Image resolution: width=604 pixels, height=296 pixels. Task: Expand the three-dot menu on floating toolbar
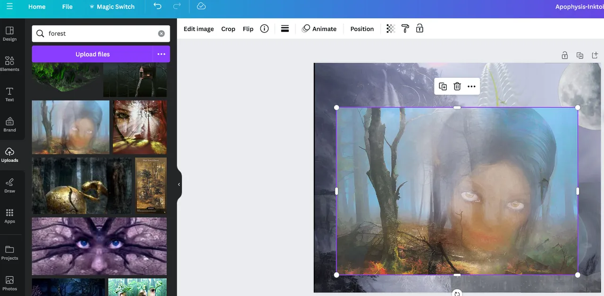[x=471, y=86]
